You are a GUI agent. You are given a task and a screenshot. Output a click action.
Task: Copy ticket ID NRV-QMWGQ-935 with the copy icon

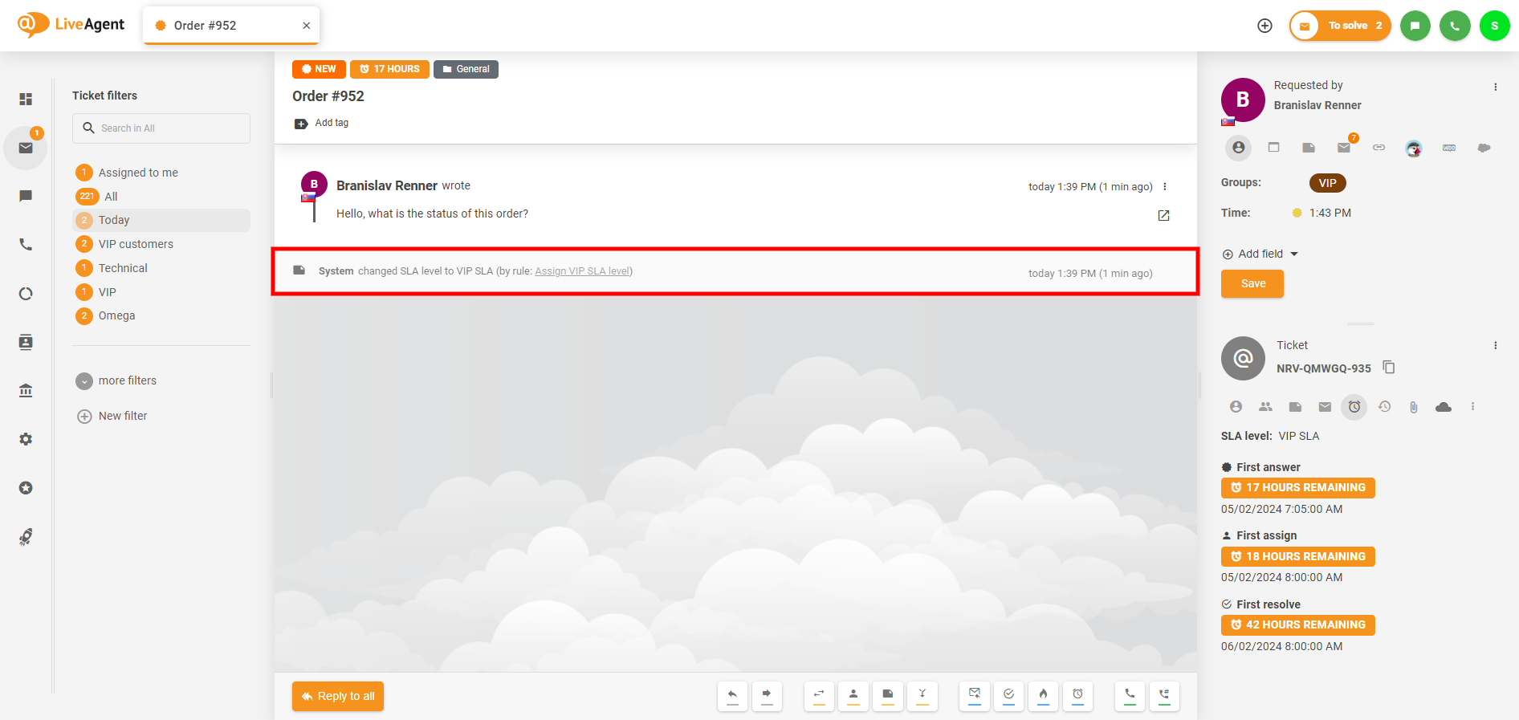1389,368
